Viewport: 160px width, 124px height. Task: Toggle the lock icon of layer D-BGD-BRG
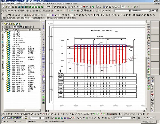(x=9, y=68)
